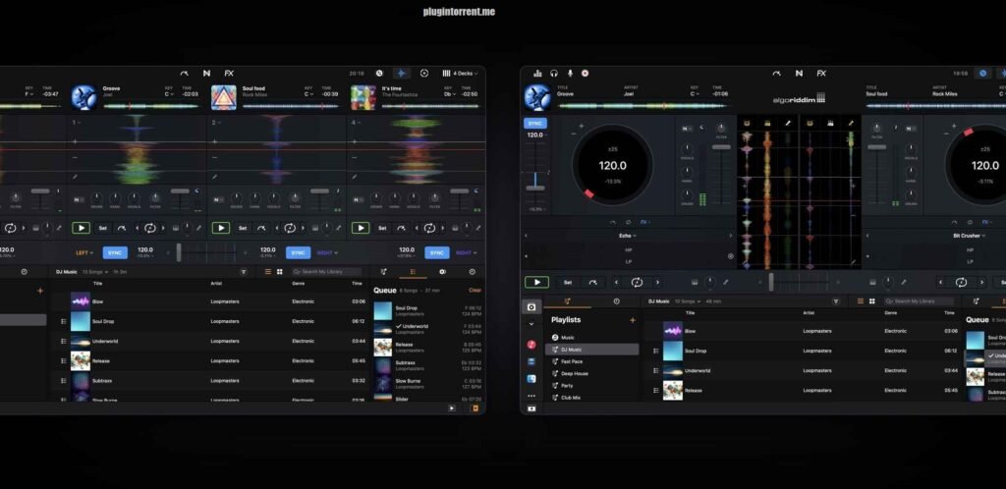Toggle SYNC button above 120.0 in right window

click(x=535, y=123)
